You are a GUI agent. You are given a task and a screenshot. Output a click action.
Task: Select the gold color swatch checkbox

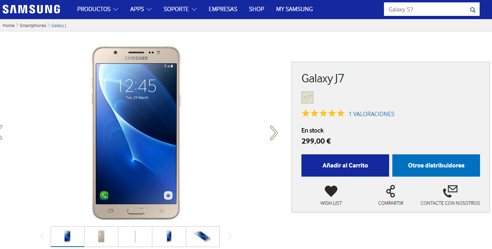pos(307,97)
